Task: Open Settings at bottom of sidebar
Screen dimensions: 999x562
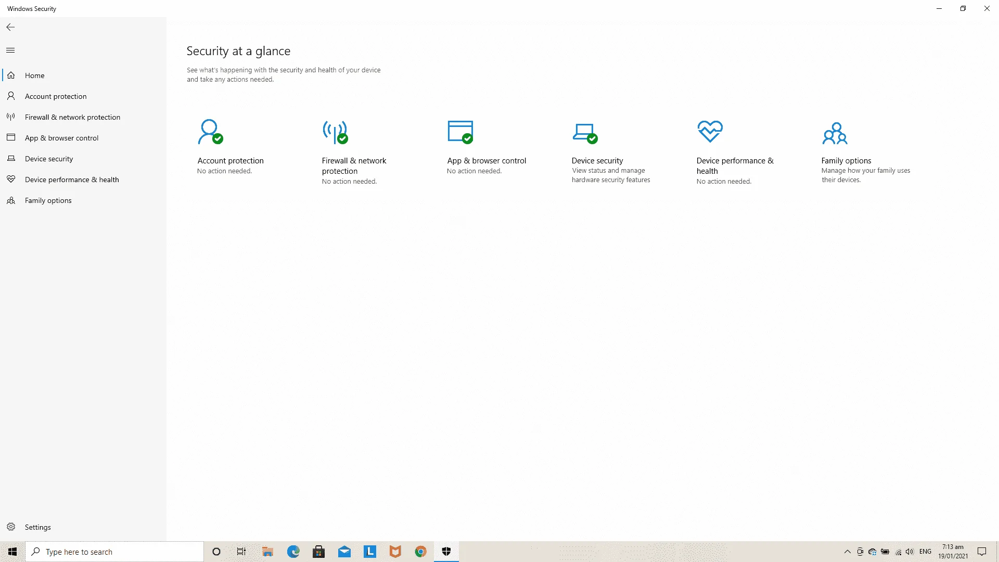Action: (x=83, y=527)
